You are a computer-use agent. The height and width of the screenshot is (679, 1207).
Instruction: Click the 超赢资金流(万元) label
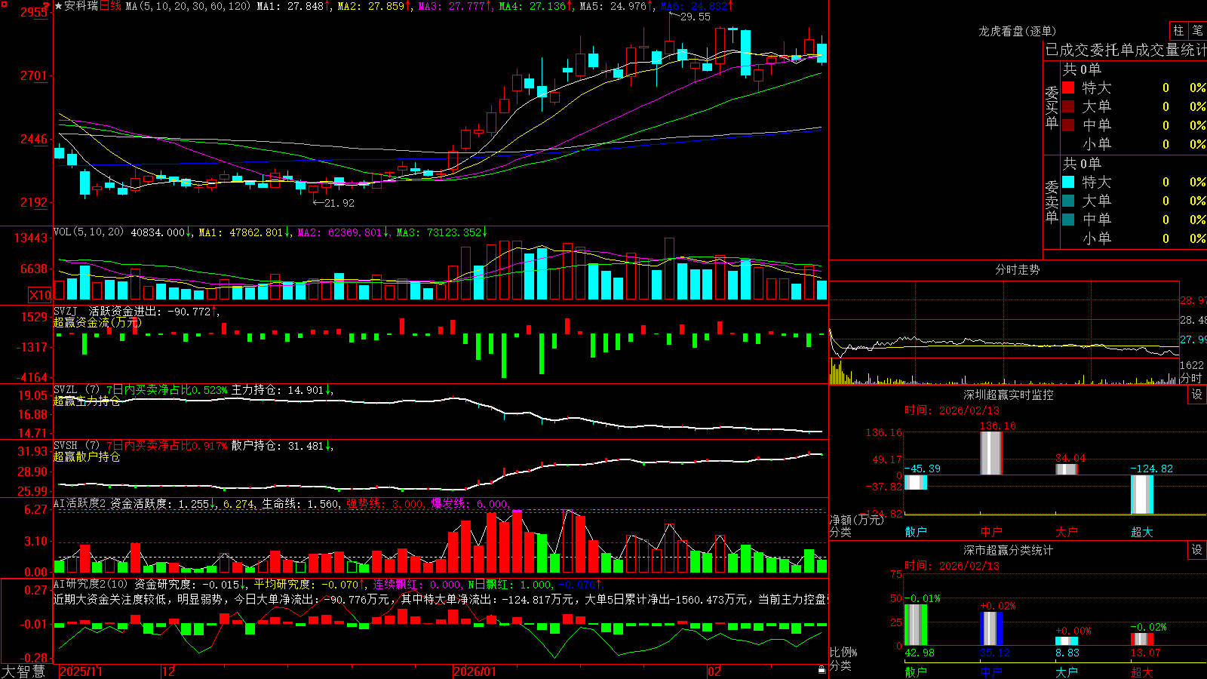click(x=97, y=322)
